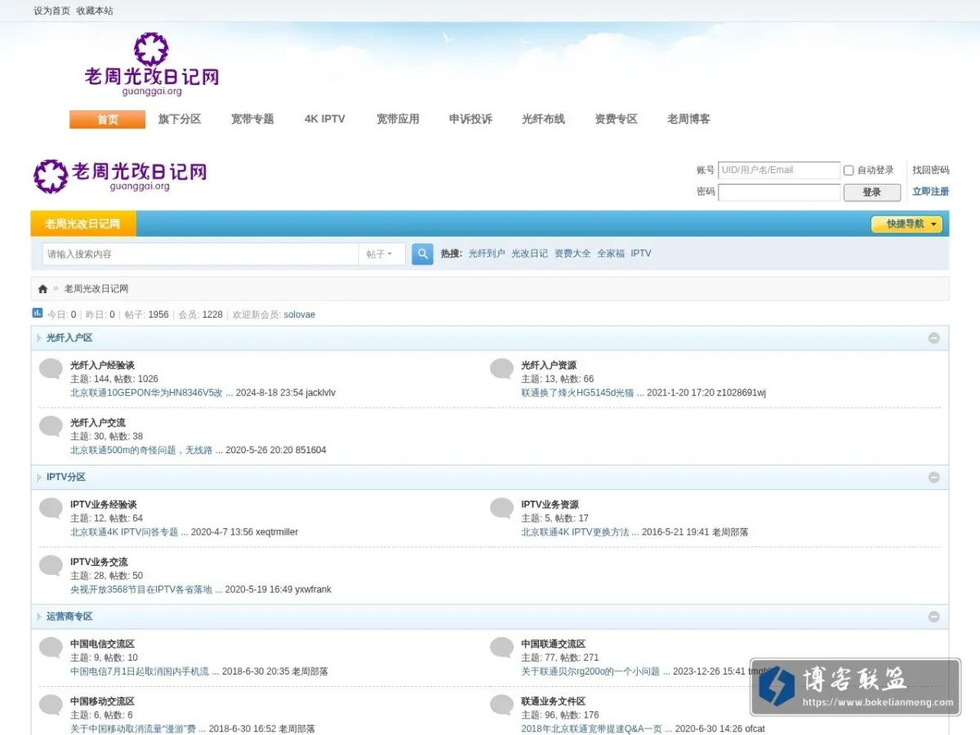This screenshot has width=980, height=735.
Task: Click last poster jacklvlv
Action: pos(320,393)
